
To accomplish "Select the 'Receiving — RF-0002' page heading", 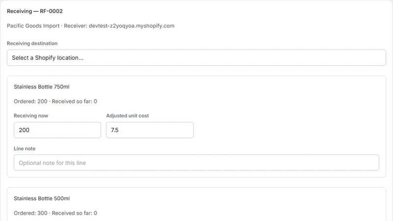I will [34, 11].
